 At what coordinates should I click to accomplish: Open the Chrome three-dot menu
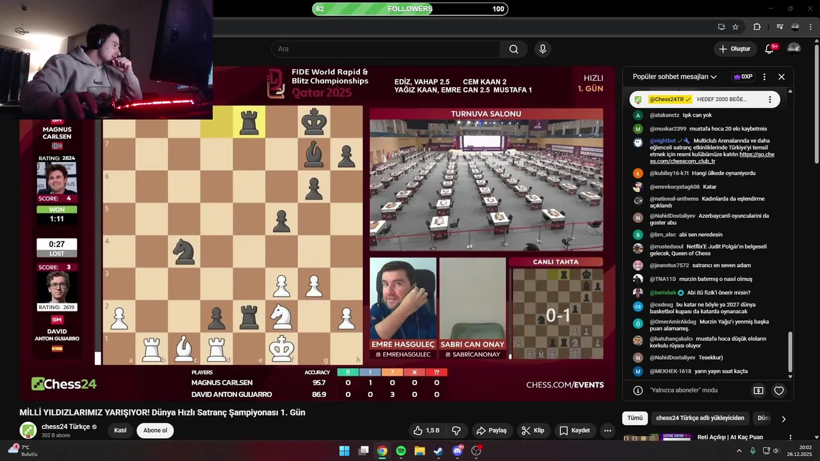click(x=810, y=27)
